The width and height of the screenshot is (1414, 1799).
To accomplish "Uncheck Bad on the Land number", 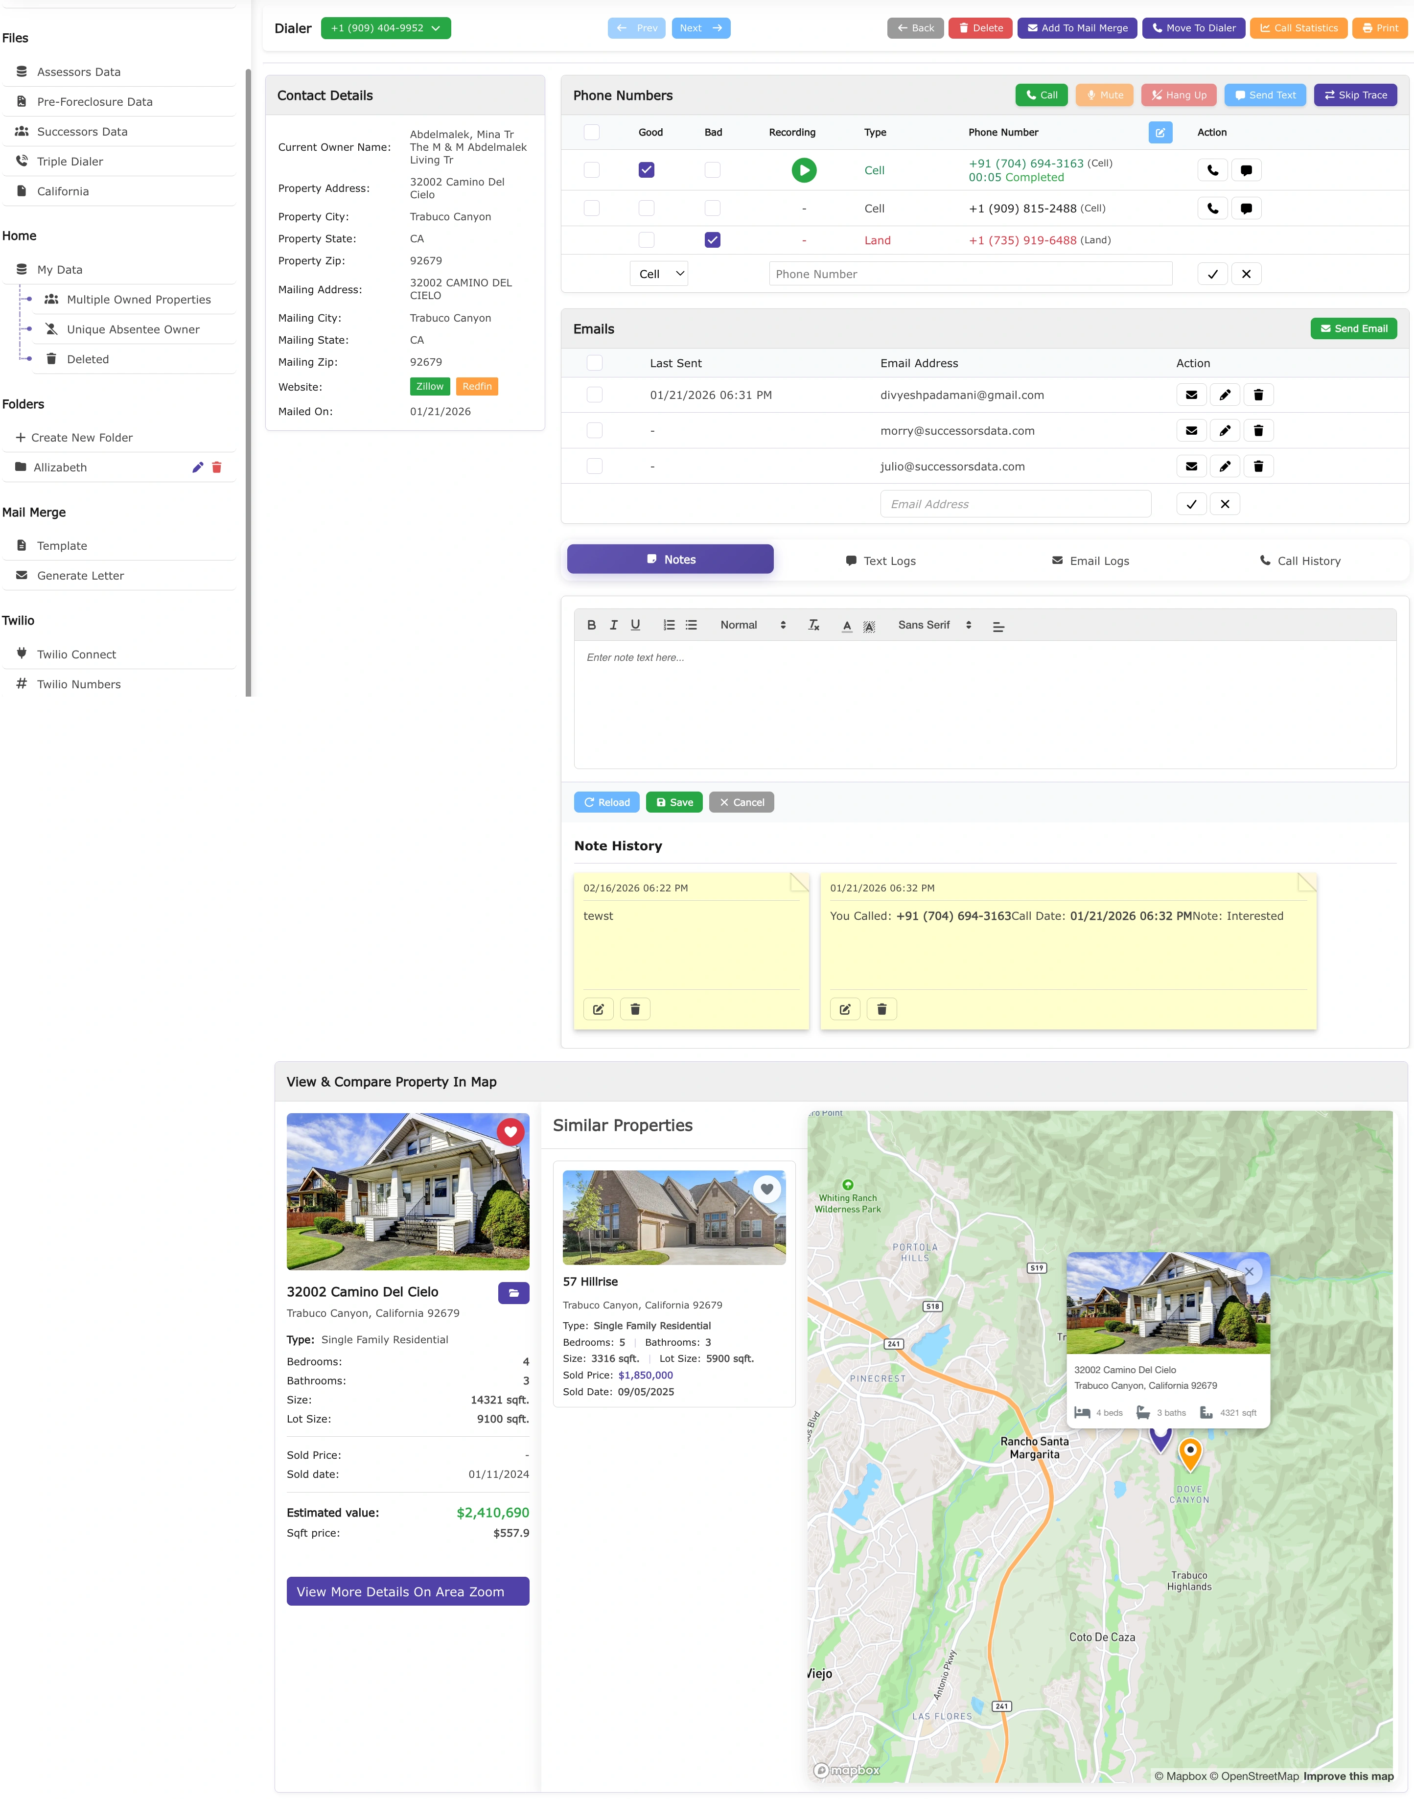I will point(712,240).
